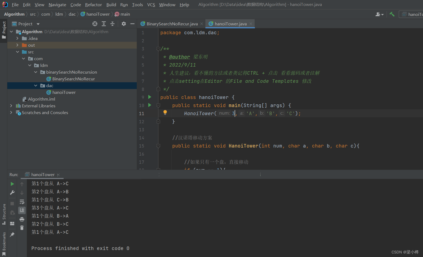Click the yellow lightbulb intention icon
This screenshot has height=257, width=423.
(165, 113)
